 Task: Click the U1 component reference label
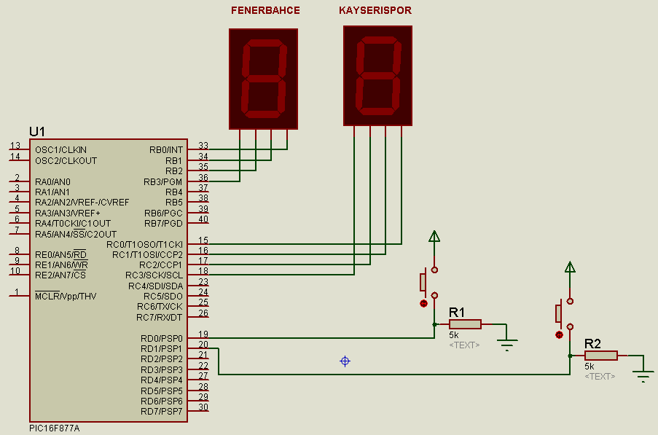[37, 132]
